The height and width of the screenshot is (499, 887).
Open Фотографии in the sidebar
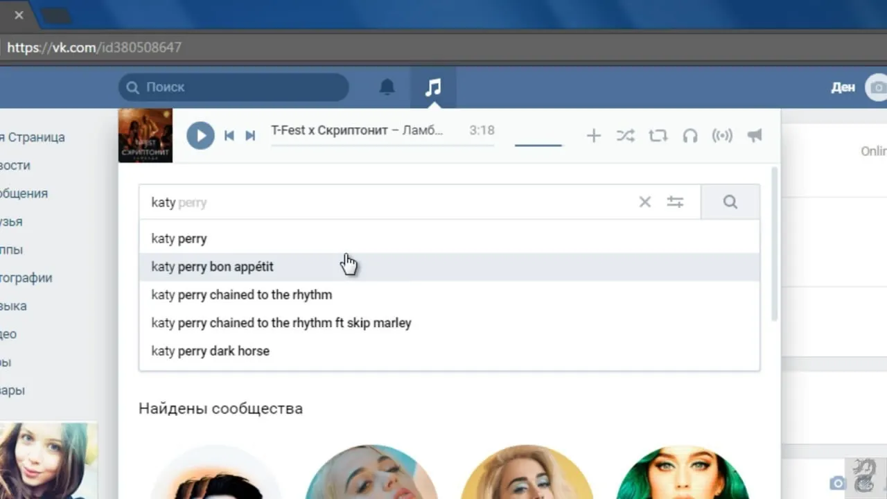pyautogui.click(x=26, y=278)
